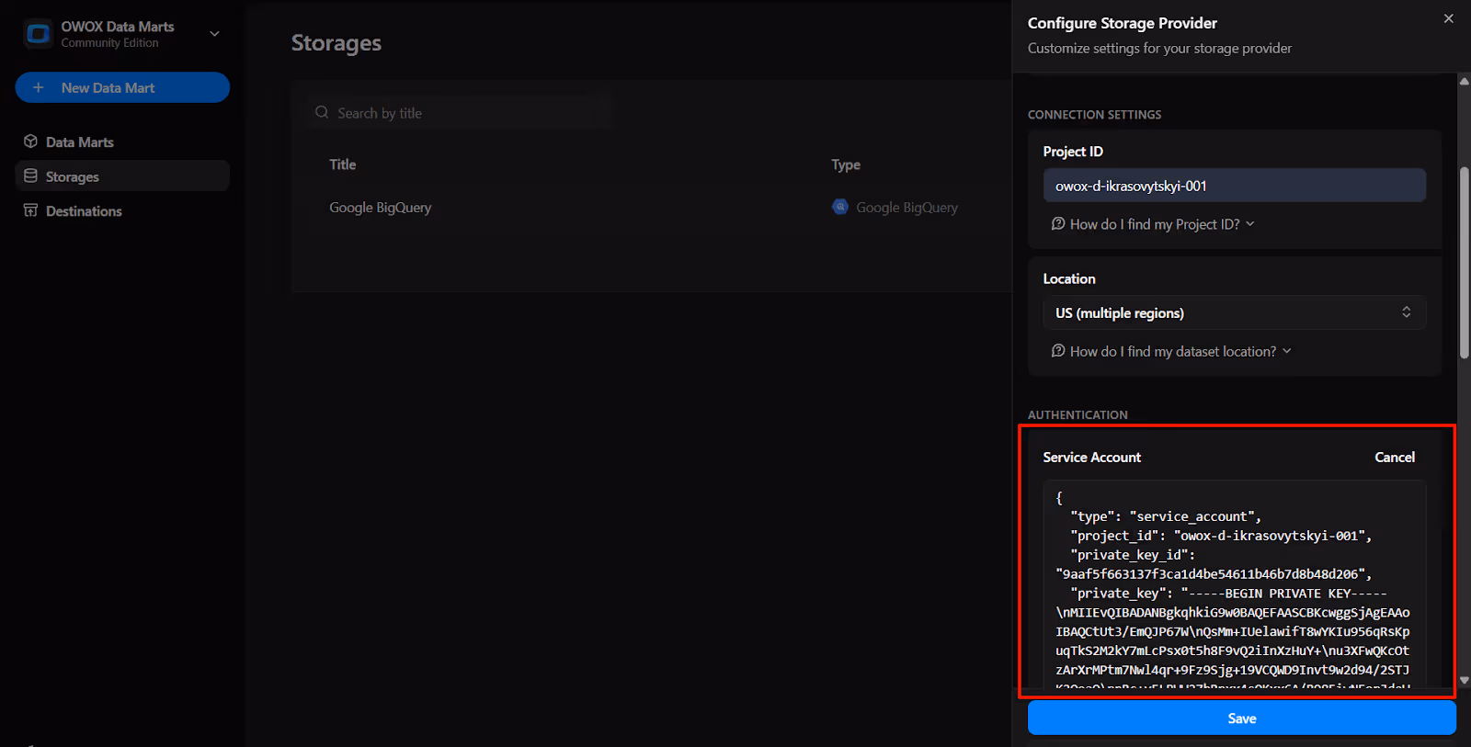The image size is (1471, 747).
Task: Click the Type column header
Action: [846, 164]
